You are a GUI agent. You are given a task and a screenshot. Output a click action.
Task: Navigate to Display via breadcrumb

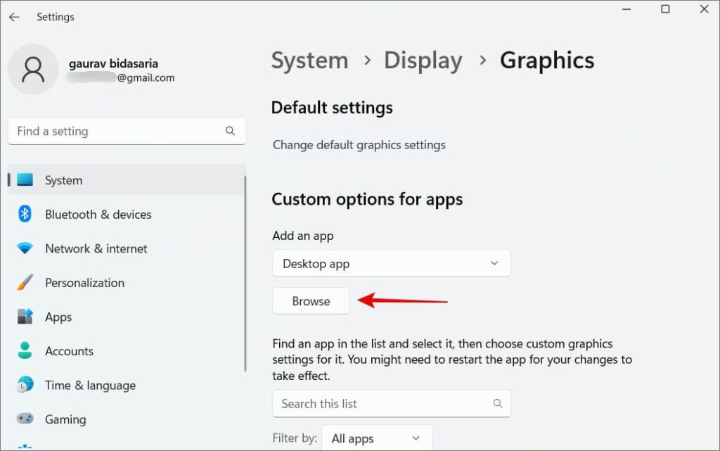[x=423, y=61]
